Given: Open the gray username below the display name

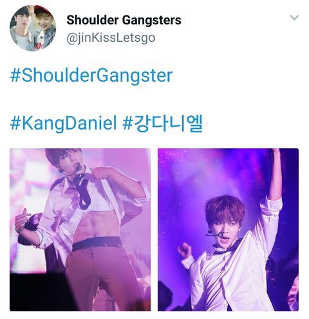Looking at the screenshot, I should point(111,38).
